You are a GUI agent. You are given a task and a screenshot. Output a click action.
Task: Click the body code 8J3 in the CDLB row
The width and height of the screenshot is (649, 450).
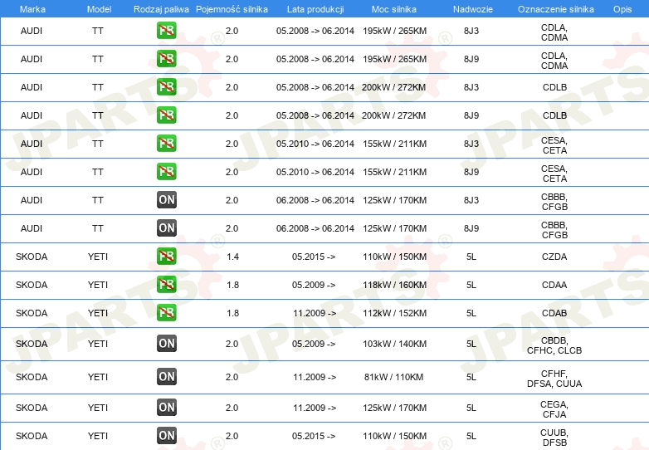471,87
